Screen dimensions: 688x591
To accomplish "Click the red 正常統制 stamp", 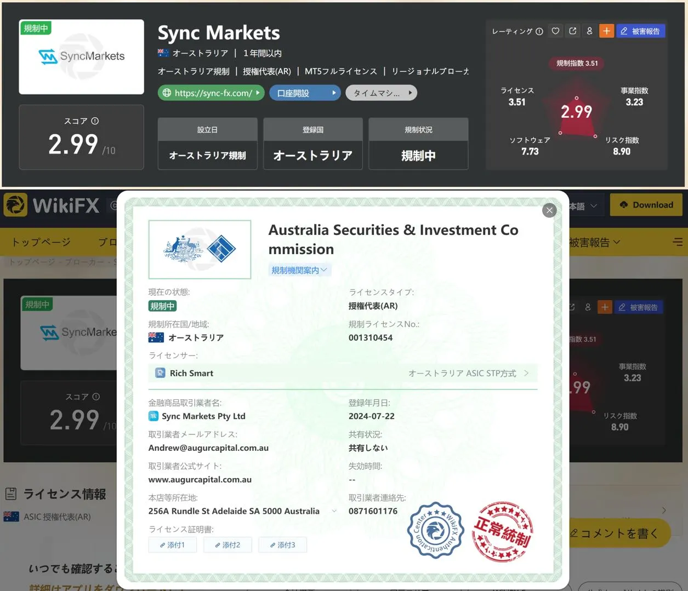I will pos(503,531).
